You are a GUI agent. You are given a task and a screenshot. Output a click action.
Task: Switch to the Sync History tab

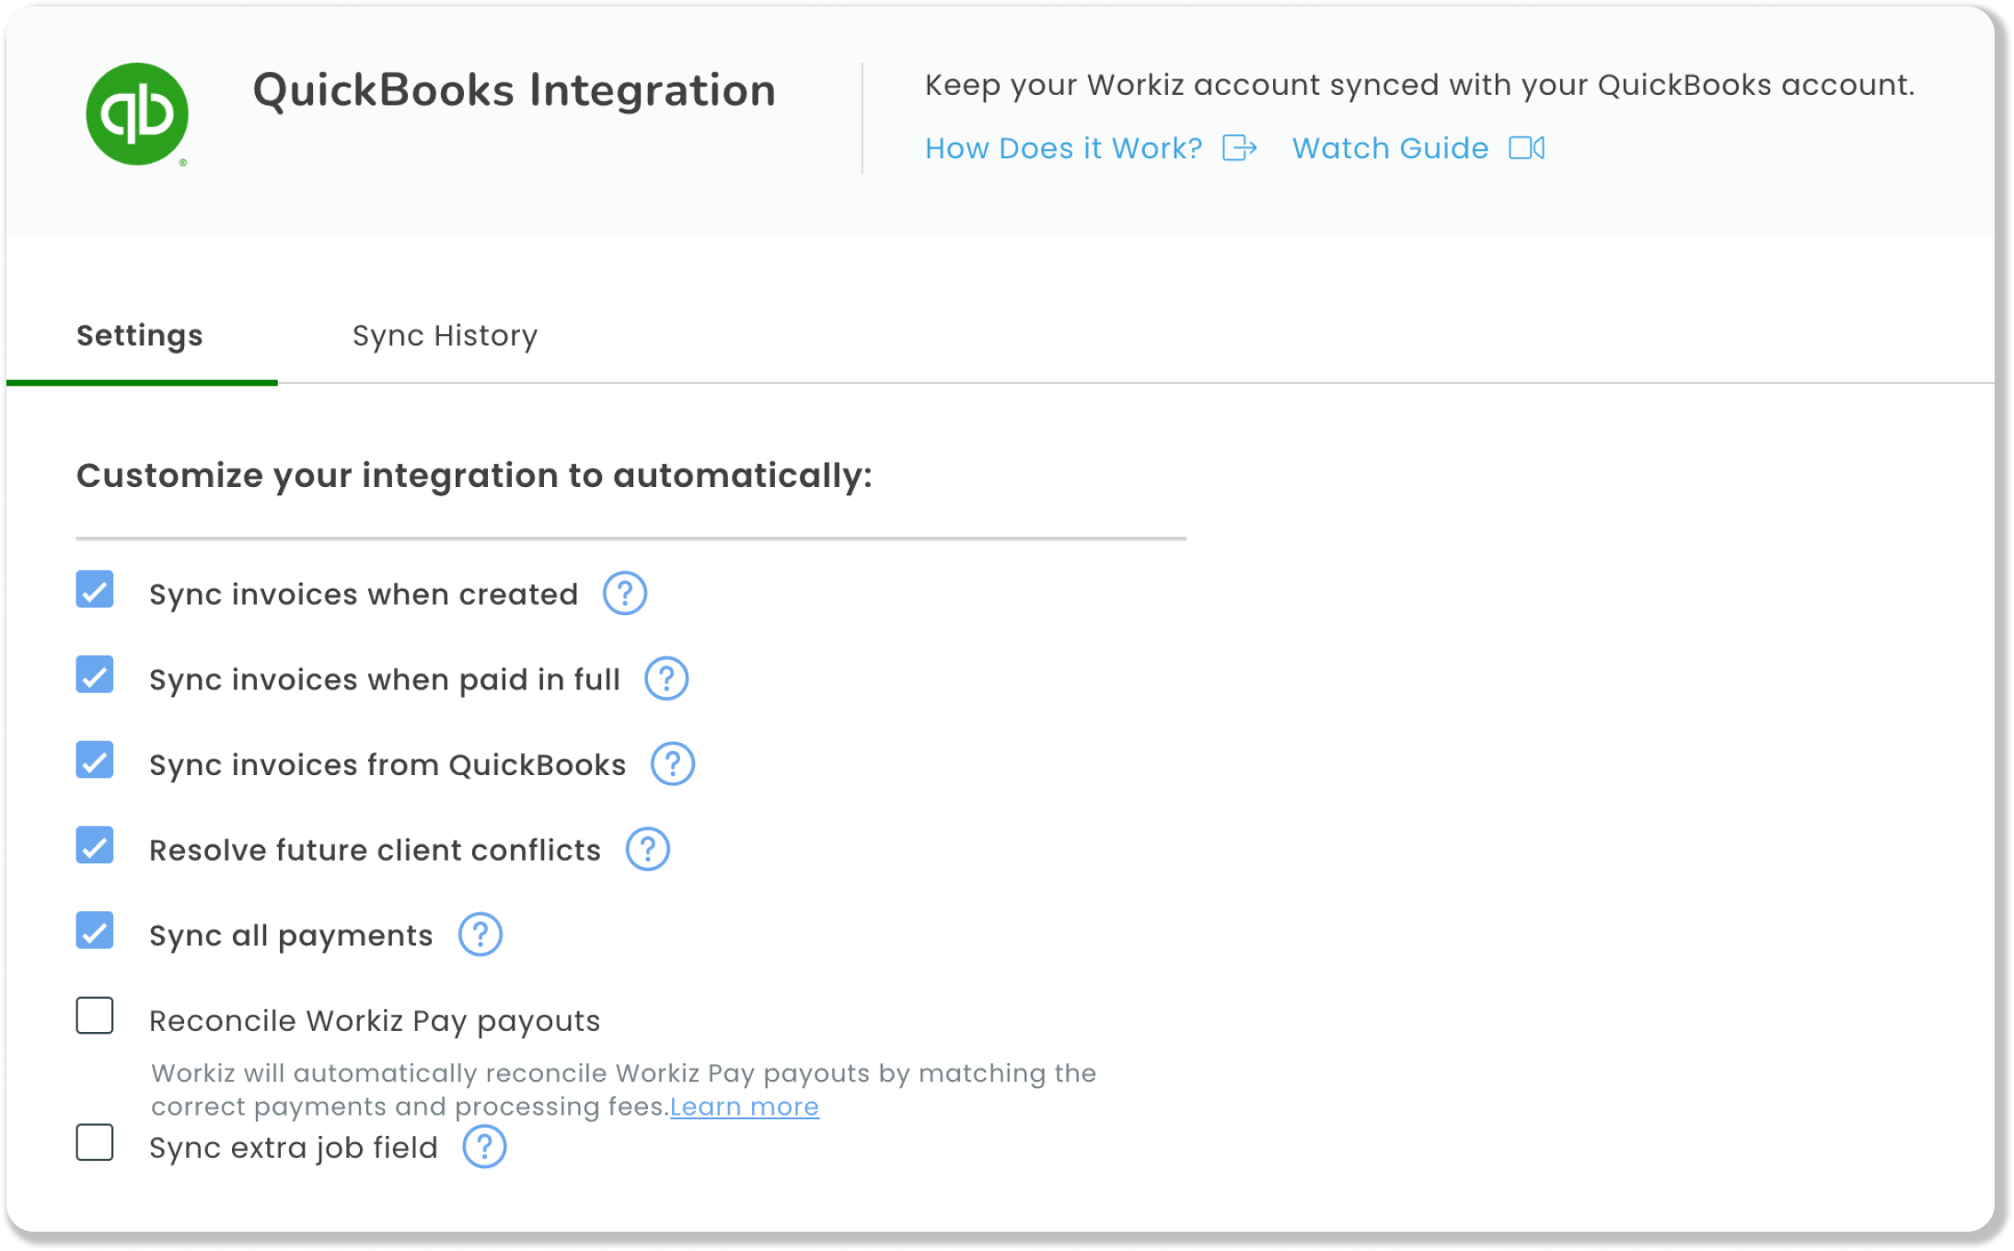pos(445,336)
